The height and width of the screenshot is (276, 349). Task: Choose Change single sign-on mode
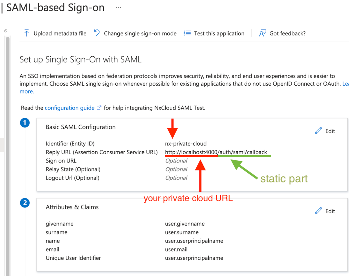click(140, 33)
